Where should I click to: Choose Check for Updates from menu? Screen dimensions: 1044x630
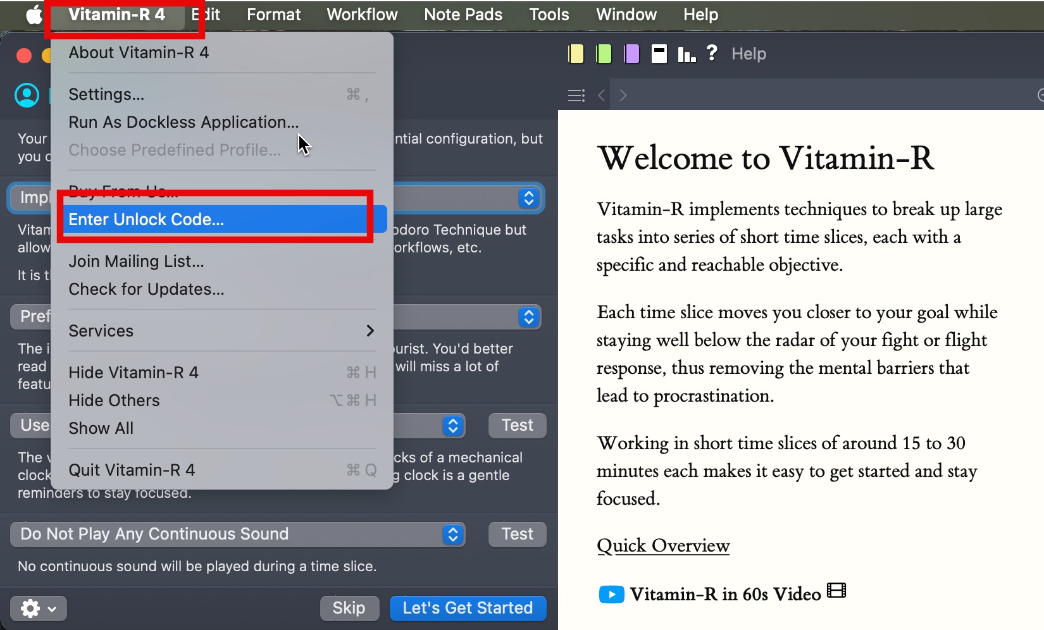146,289
